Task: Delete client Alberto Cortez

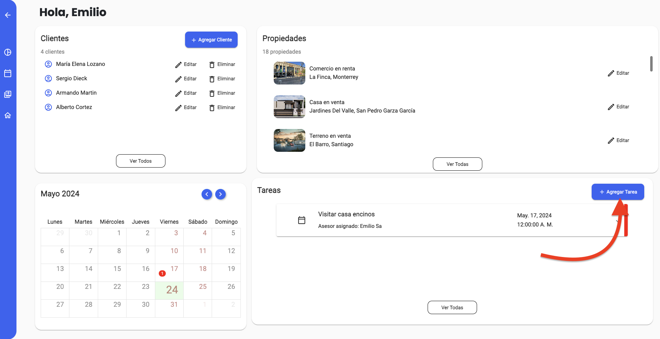Action: (x=222, y=108)
